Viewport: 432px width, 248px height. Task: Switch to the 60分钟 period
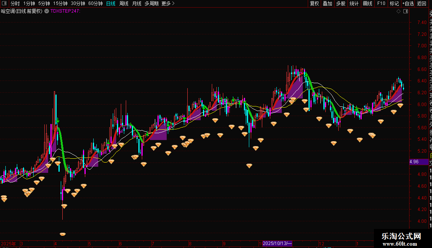(96, 3)
